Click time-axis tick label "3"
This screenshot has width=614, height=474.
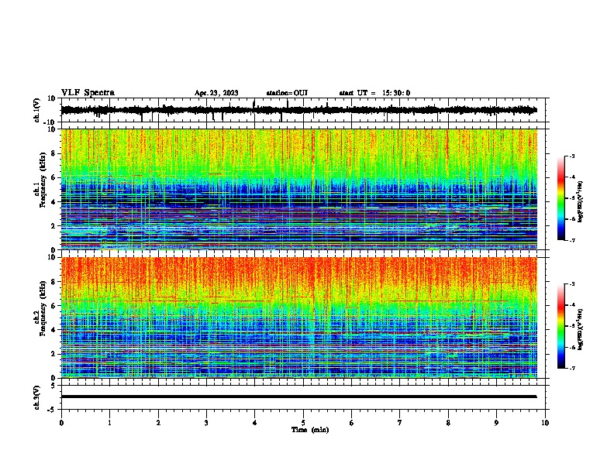tap(206, 423)
